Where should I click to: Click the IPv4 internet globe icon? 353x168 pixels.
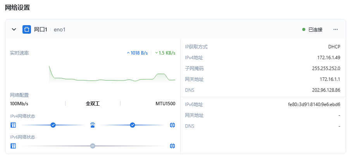(x=172, y=125)
